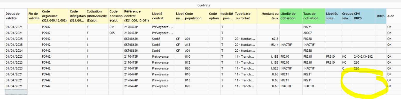Select the amount cell showing 45.14
Image resolution: width=401 pixels, height=99 pixels.
coord(268,45)
